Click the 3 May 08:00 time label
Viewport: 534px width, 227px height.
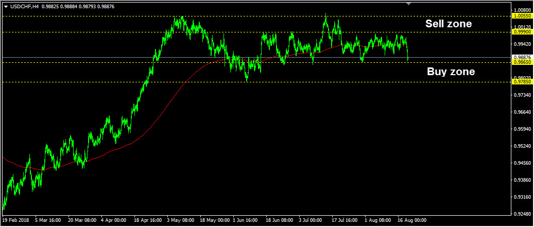[181, 220]
